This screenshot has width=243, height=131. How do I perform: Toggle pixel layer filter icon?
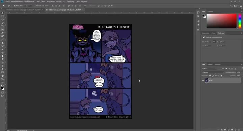point(223,69)
